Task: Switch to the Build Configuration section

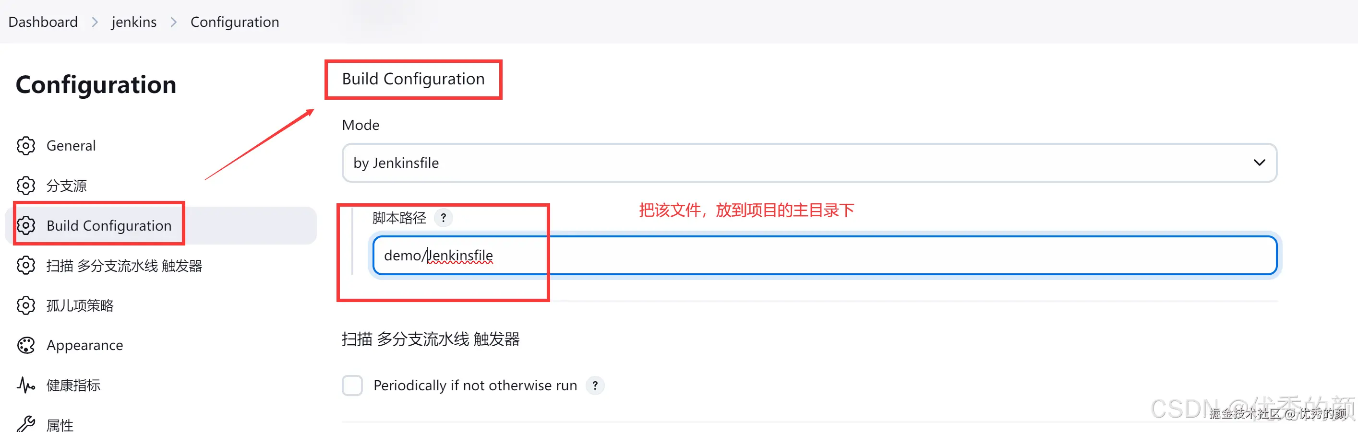Action: point(109,225)
